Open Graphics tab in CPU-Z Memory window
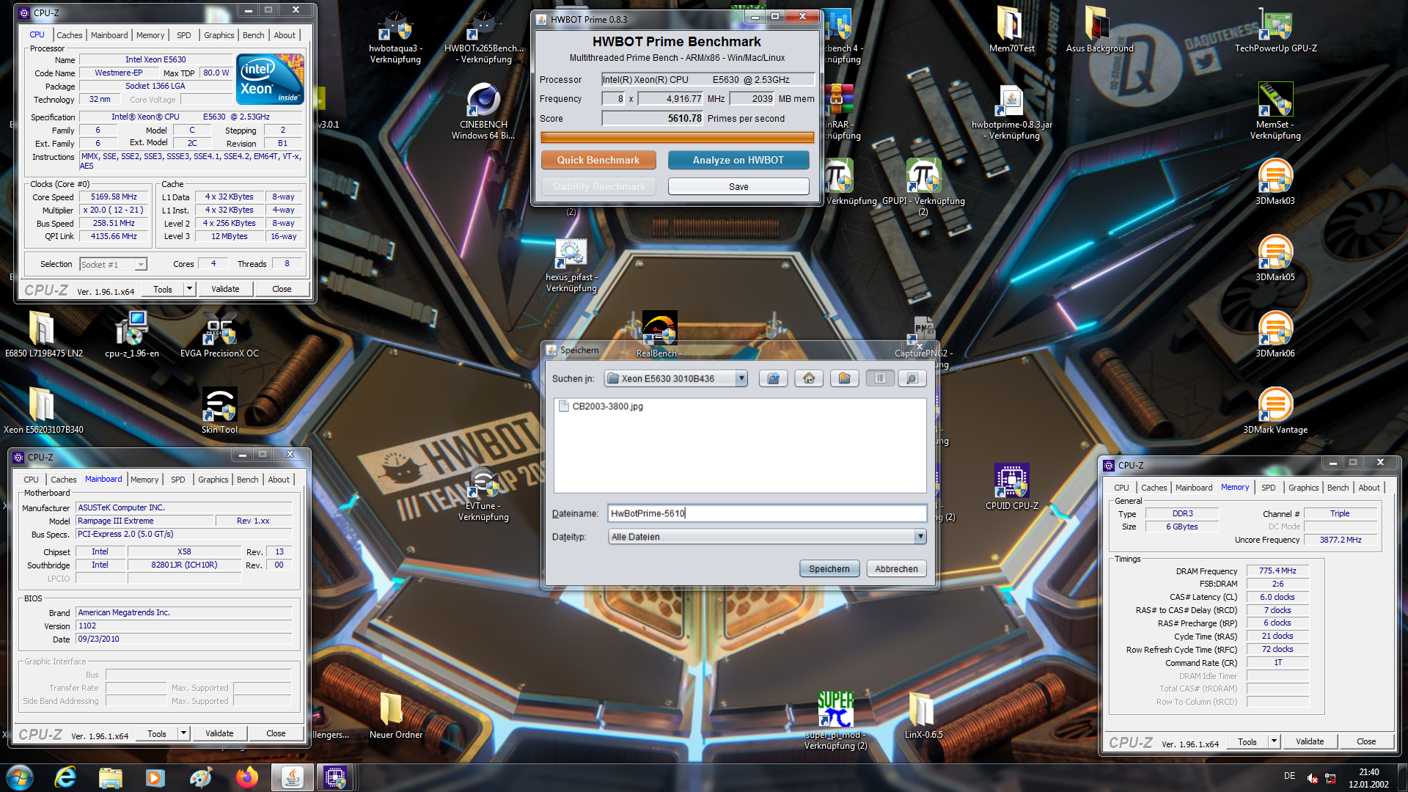Image resolution: width=1408 pixels, height=792 pixels. point(1303,488)
